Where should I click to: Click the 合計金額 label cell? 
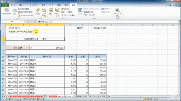click(18, 48)
